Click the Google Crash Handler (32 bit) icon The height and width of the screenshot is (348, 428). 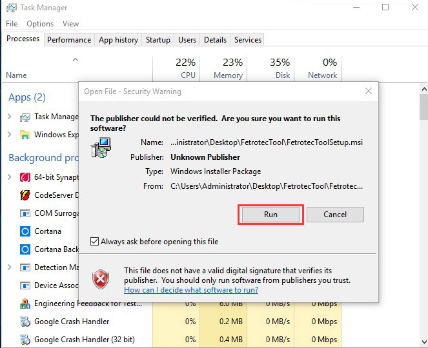coord(25,340)
